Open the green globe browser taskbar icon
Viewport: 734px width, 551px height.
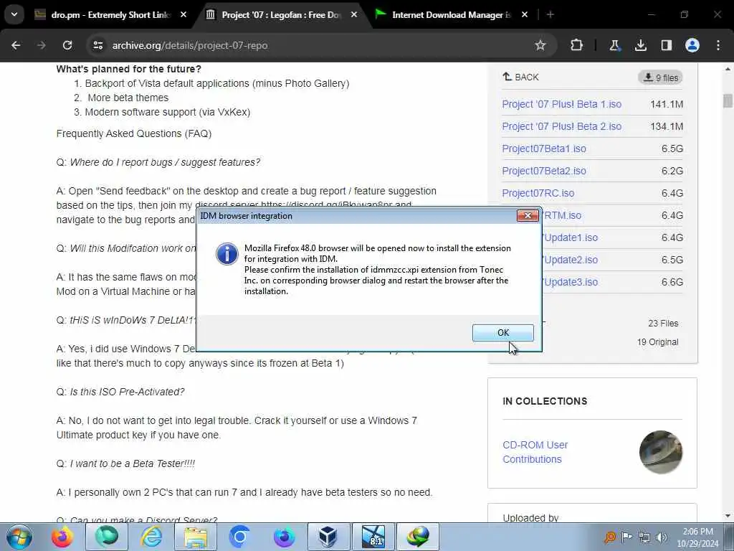click(107, 537)
